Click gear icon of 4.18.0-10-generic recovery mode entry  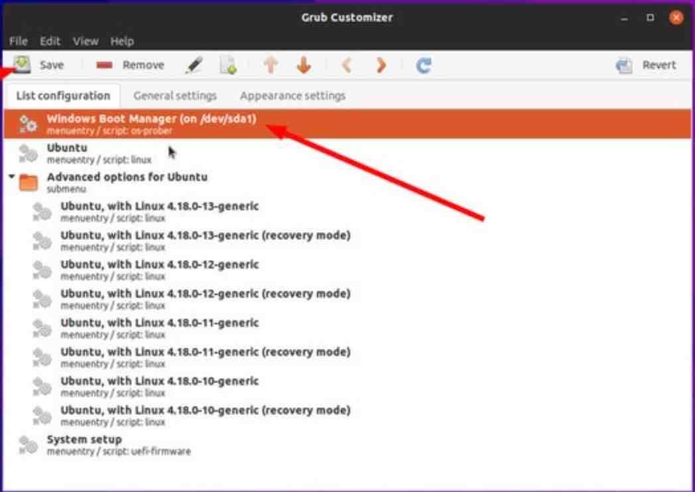42,416
